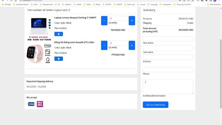Open the HCMUT bookmarks folder
The width and height of the screenshot is (222, 125).
(x=118, y=5)
